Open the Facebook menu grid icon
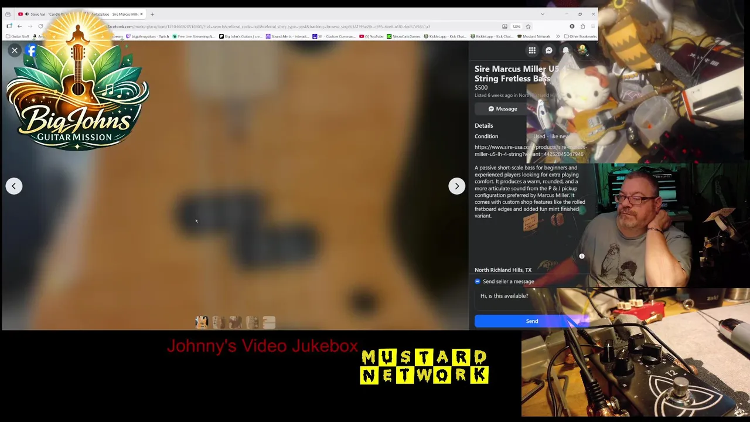 pyautogui.click(x=532, y=50)
